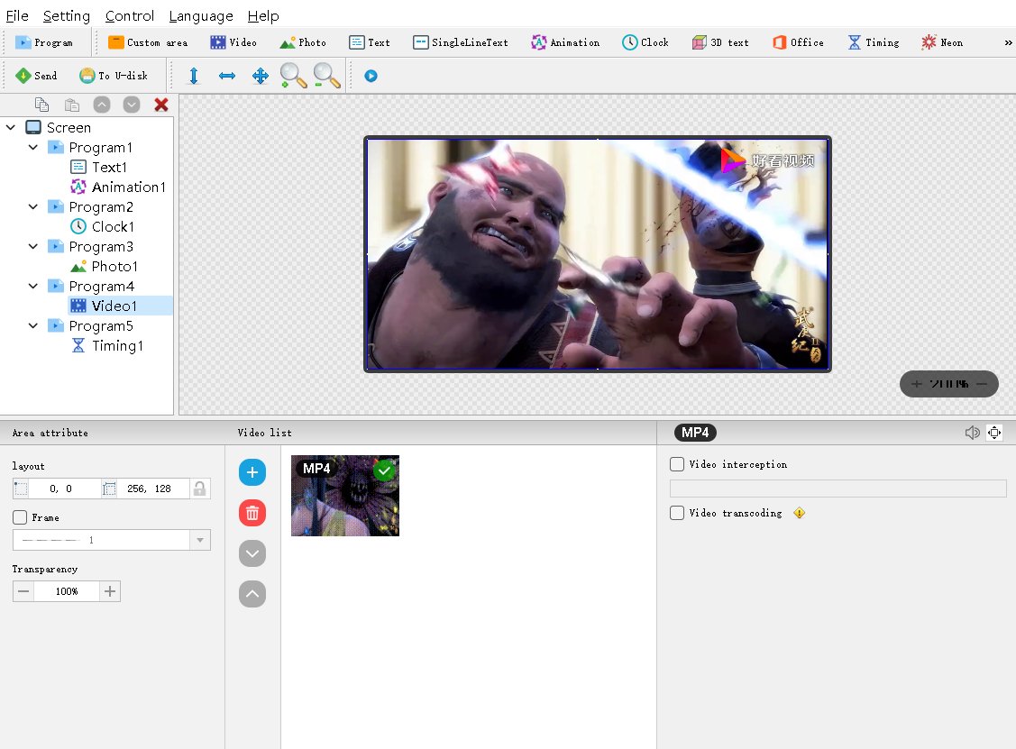The width and height of the screenshot is (1016, 749).
Task: Add an Animation area
Action: [565, 42]
